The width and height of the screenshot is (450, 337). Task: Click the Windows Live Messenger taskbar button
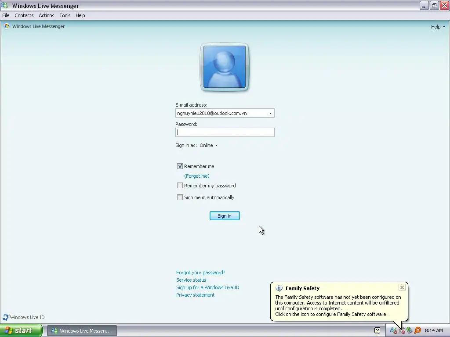pos(82,331)
